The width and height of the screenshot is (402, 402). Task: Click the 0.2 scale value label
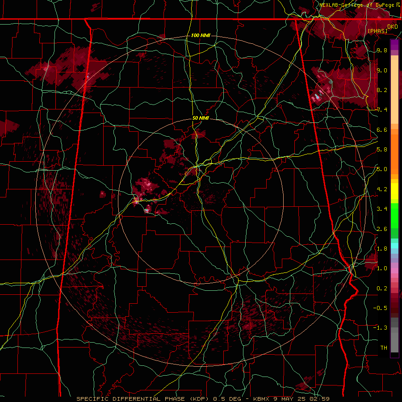(382, 289)
